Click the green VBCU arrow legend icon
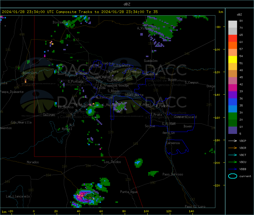The height and width of the screenshot is (215, 254). pyautogui.click(x=233, y=162)
